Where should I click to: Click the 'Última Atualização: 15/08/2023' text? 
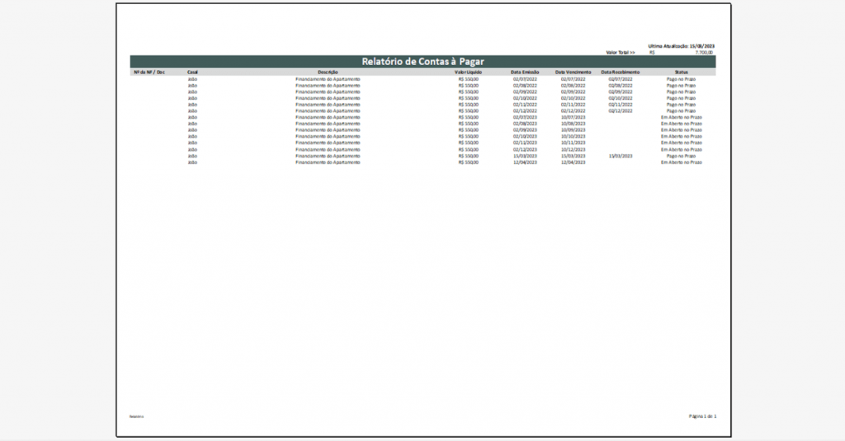click(681, 46)
